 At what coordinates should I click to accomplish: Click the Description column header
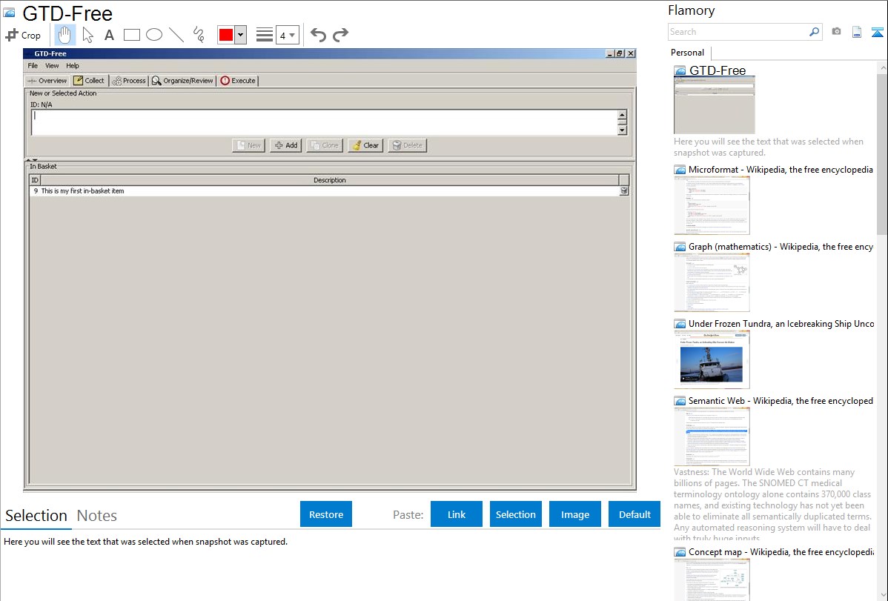pos(330,180)
